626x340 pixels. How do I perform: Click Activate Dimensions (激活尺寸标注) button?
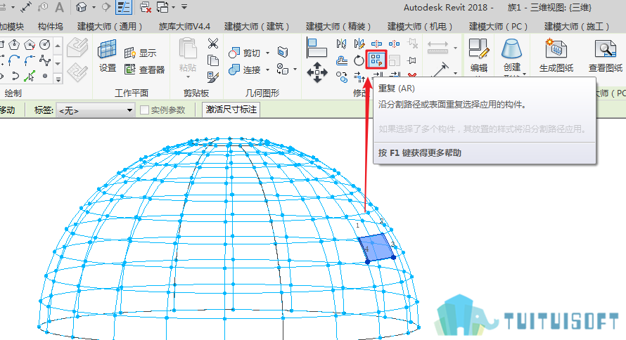tap(231, 110)
